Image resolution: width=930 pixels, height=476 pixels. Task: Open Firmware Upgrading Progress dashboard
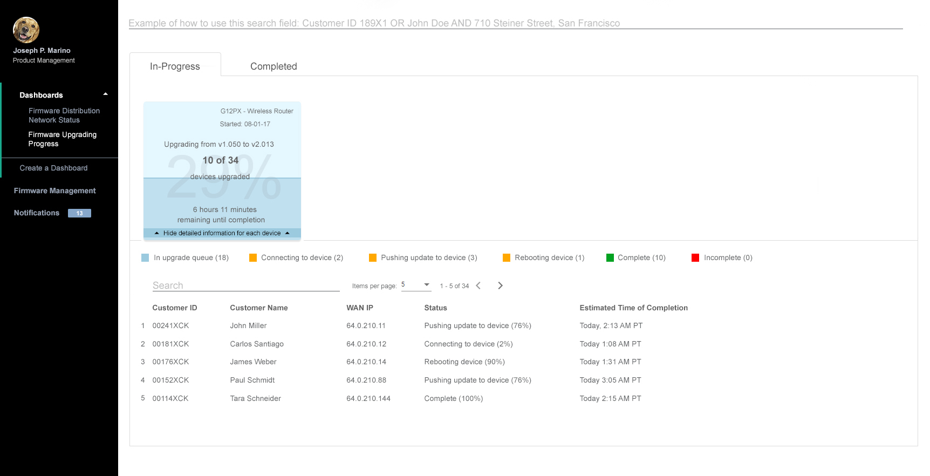[x=62, y=139]
